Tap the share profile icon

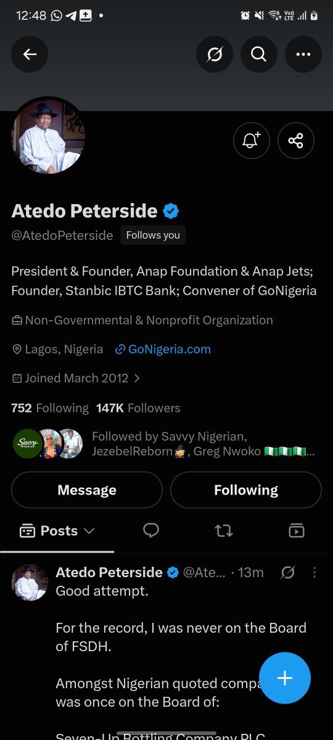coord(296,141)
